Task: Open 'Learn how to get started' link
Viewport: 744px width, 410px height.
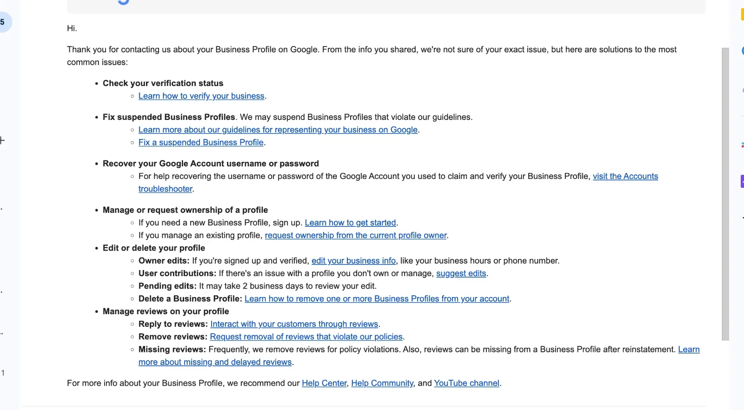Action: coord(351,223)
